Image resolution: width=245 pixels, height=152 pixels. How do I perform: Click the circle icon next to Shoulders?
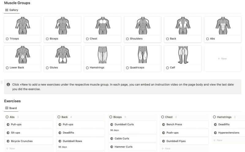point(127,39)
